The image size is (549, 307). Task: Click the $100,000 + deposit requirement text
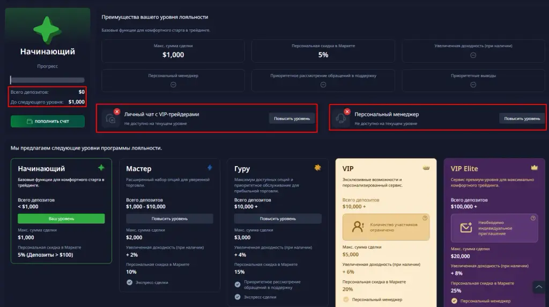464,206
